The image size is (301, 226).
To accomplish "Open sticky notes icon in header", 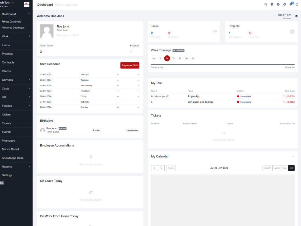I will pos(272,5).
